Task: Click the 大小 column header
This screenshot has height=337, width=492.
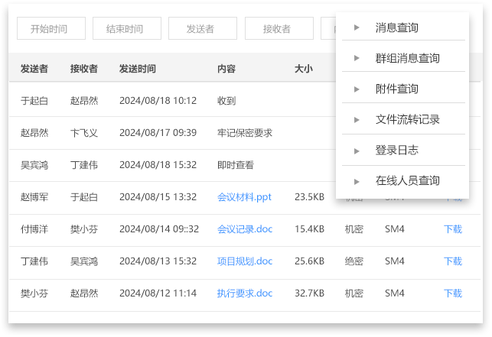Action: [304, 69]
